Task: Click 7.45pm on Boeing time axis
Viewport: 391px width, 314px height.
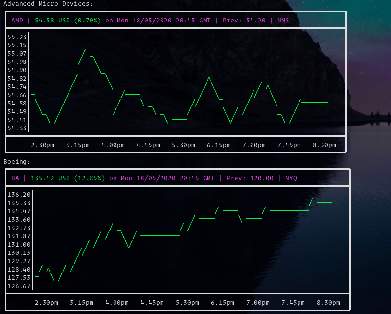Action: point(293,303)
